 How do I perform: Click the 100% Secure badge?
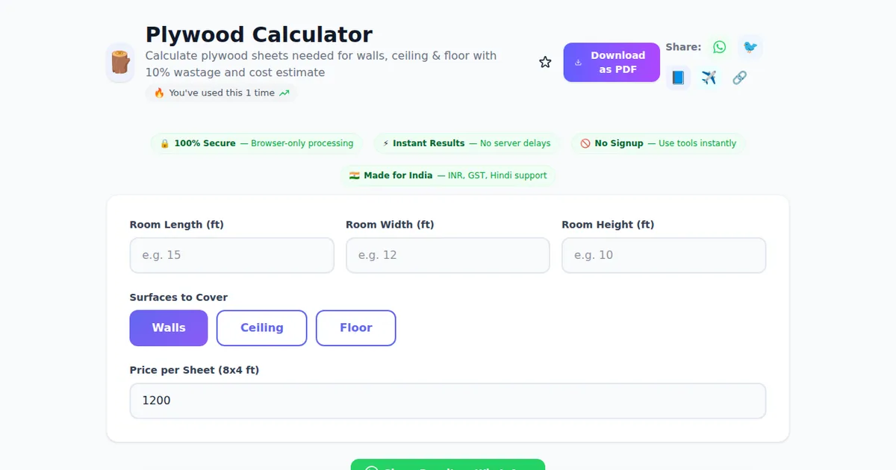tap(257, 143)
